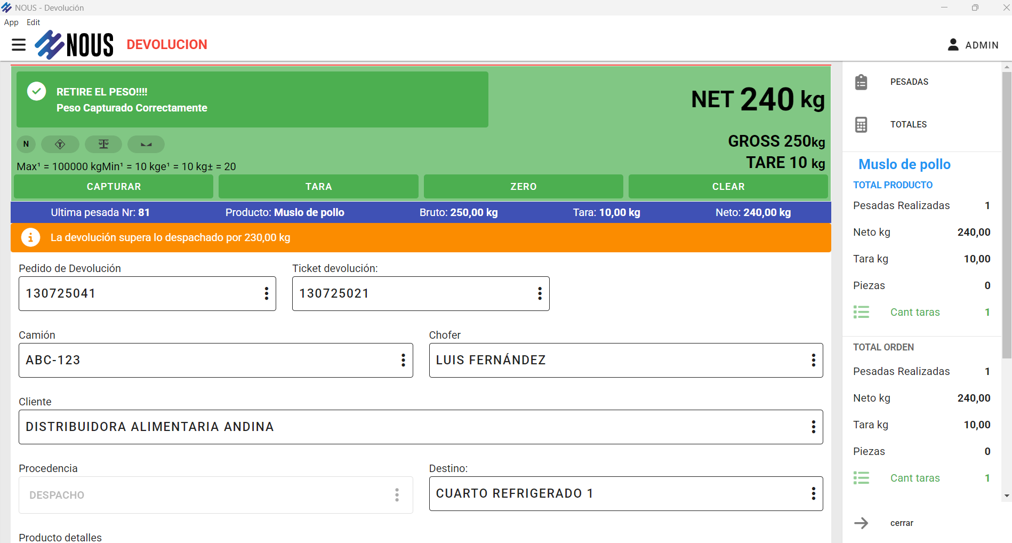1012x543 pixels.
Task: Click the N net indicator chip
Action: click(26, 144)
